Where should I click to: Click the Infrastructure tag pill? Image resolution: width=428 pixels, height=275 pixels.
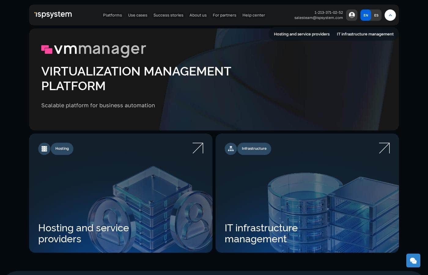point(254,149)
